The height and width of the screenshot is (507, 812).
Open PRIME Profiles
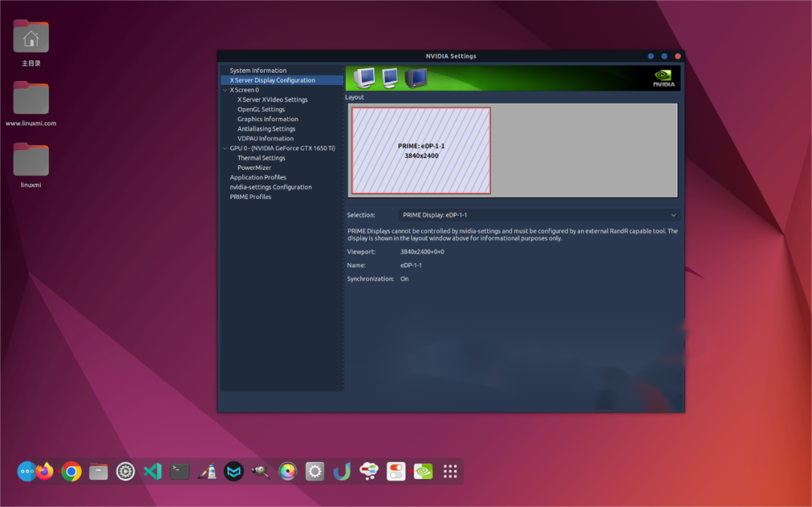(250, 197)
